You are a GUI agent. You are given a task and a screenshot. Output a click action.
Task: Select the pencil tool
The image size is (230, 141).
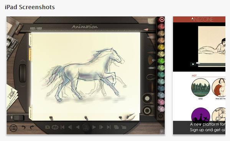click(149, 29)
